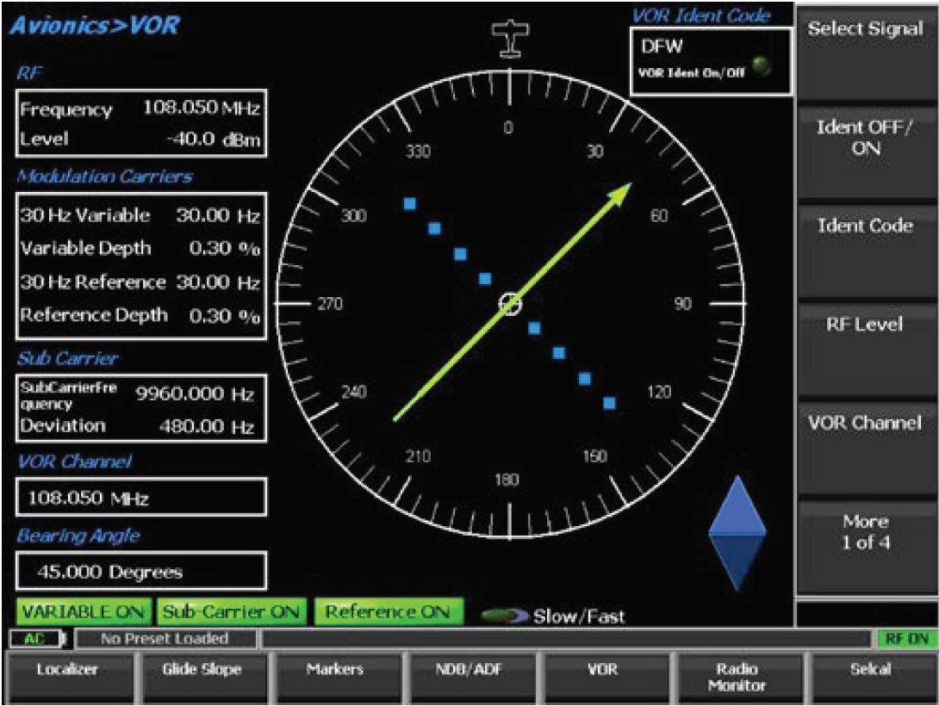
Task: Click the Bearing Angle value field
Action: [143, 570]
